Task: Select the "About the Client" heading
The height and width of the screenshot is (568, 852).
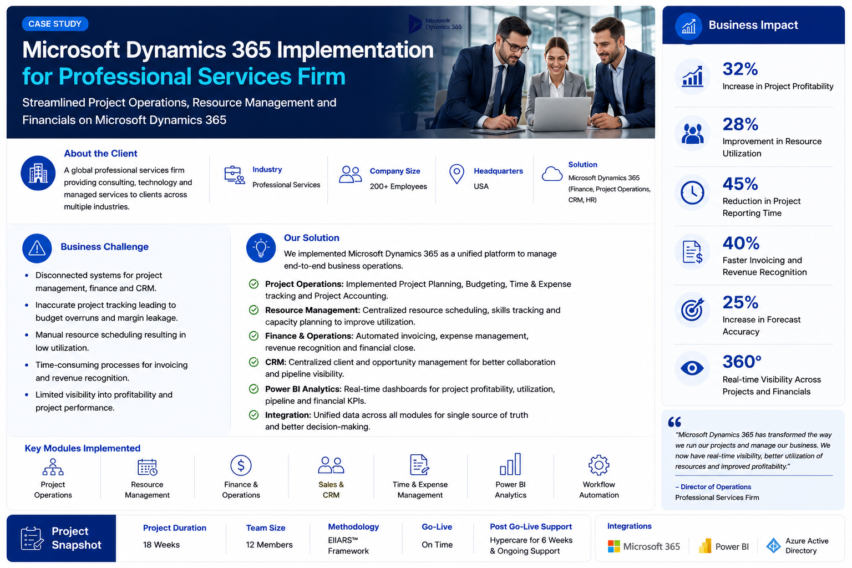Action: (100, 154)
